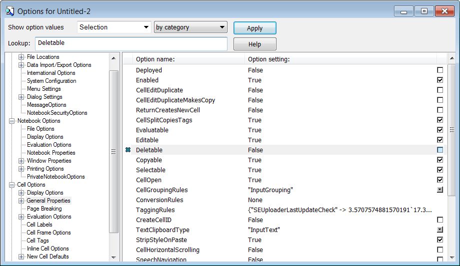This screenshot has height=266, width=460.
Task: Uncheck the Editable checkbox
Action: (x=440, y=140)
